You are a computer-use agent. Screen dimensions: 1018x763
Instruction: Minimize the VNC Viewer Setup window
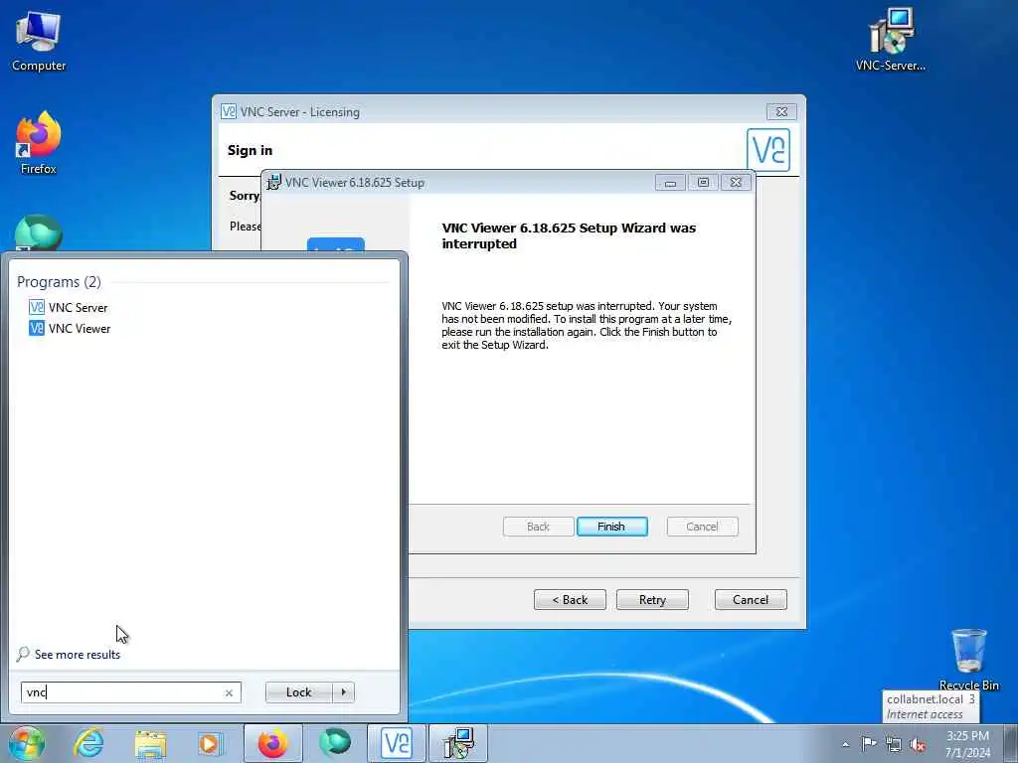click(x=671, y=183)
